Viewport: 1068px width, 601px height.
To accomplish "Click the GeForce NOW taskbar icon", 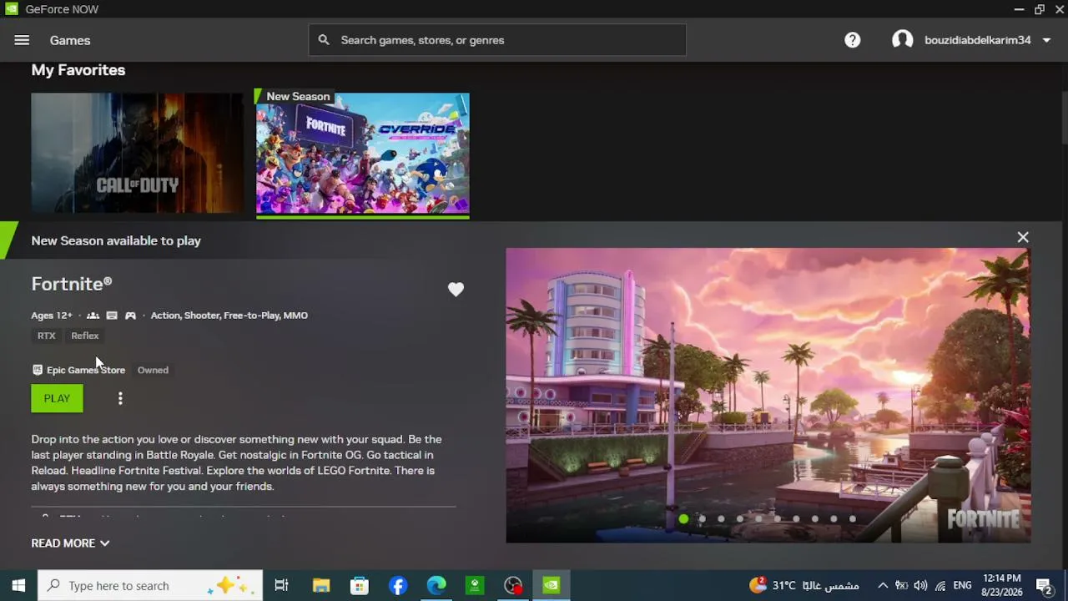I will coord(552,585).
